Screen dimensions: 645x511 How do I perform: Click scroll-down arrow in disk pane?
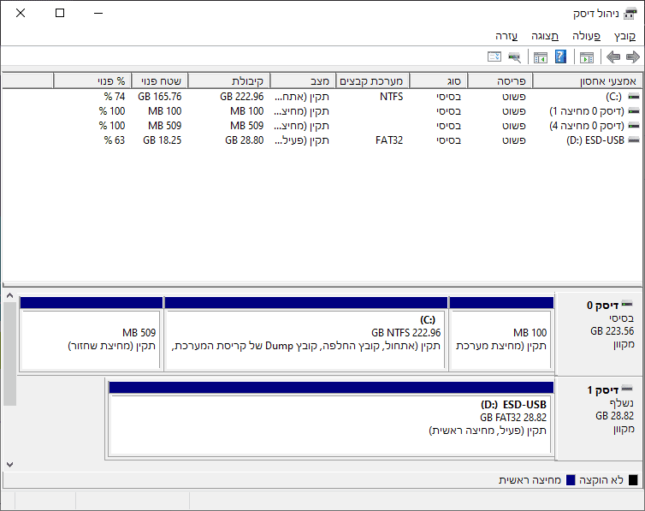[10, 465]
